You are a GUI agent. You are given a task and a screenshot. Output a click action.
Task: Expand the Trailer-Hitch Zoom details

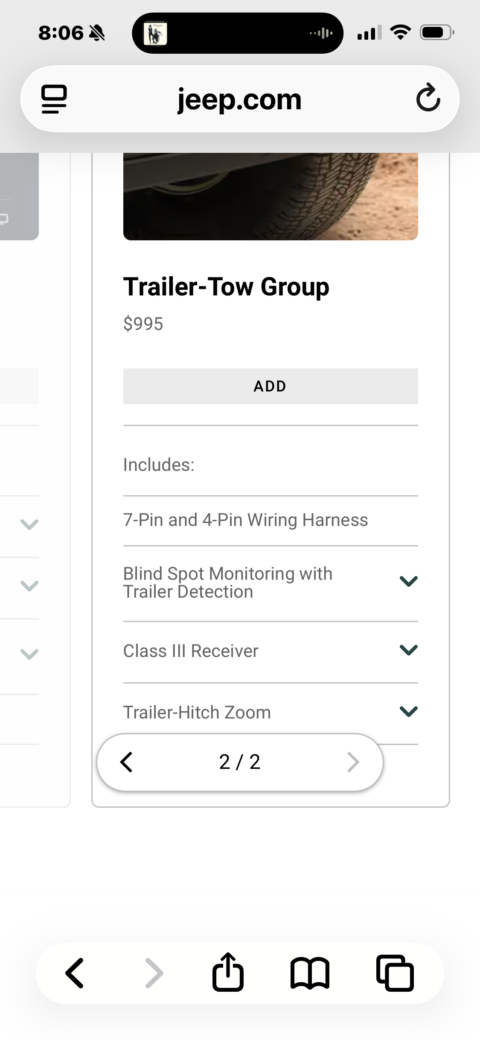pyautogui.click(x=271, y=712)
